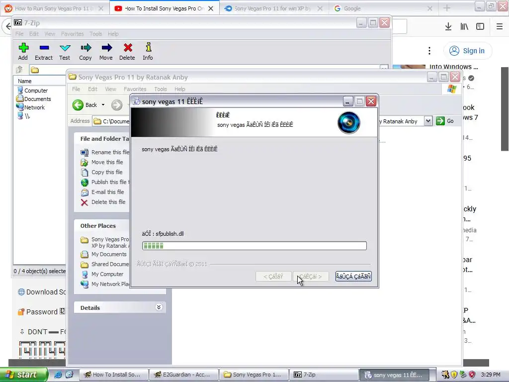
Task: Click Internet Explorer quick launch icon
Action: pos(58,375)
